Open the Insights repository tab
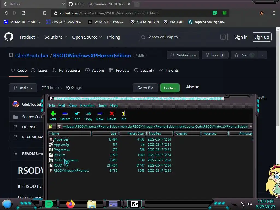Screen dimensions: 280x210 pos(168,70)
